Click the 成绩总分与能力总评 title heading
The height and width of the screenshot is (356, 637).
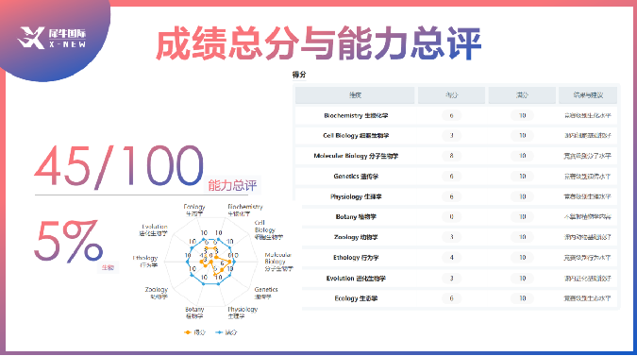(x=319, y=43)
